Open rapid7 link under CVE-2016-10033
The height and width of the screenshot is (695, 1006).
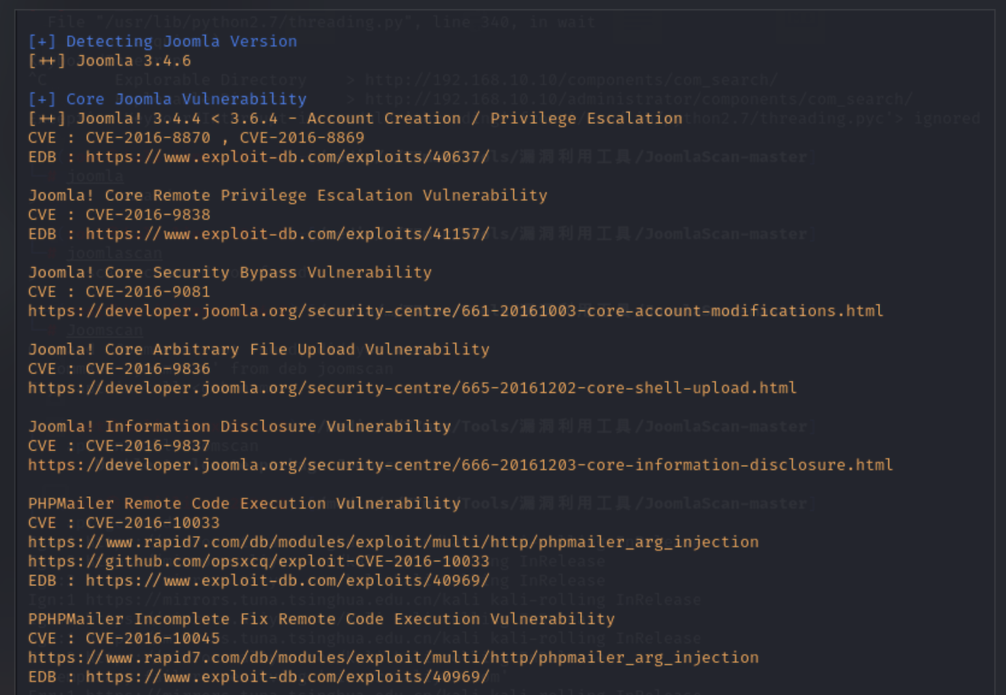tap(393, 542)
